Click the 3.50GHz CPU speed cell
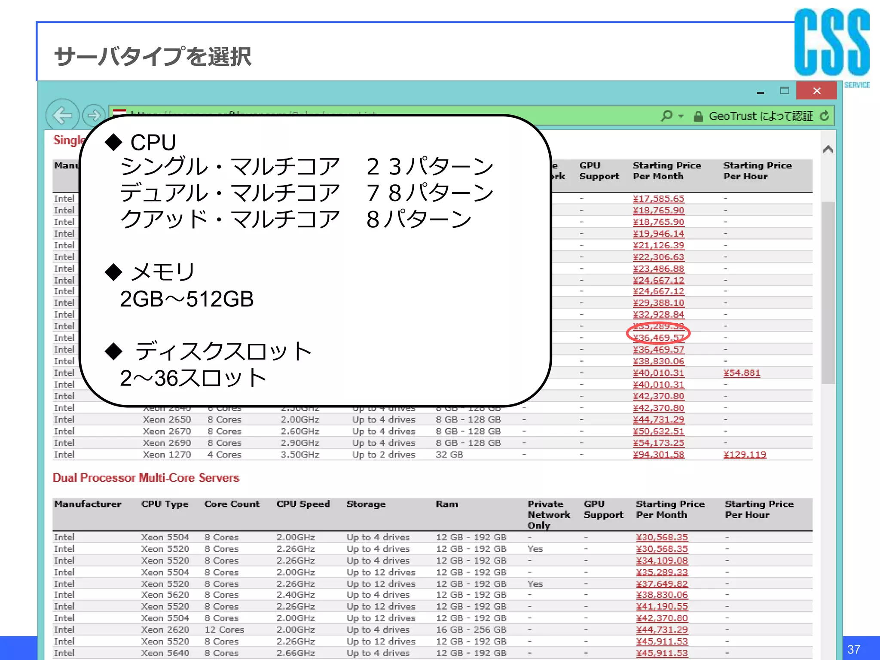Image resolution: width=880 pixels, height=660 pixels. point(300,454)
